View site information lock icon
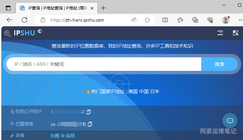The height and width of the screenshot is (140, 243). (x=43, y=20)
